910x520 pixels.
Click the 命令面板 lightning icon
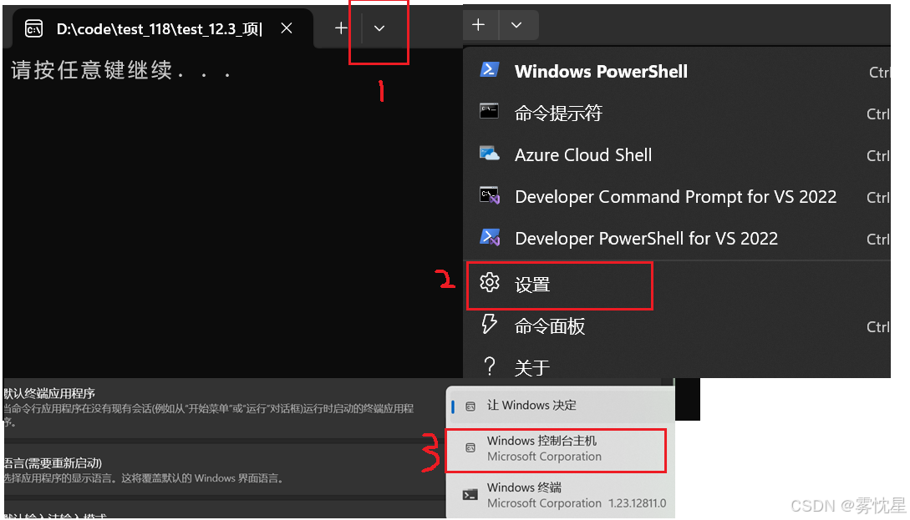(489, 324)
